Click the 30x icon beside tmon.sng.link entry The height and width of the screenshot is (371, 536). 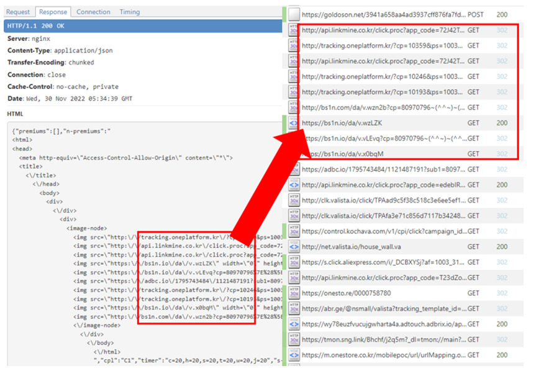293,339
